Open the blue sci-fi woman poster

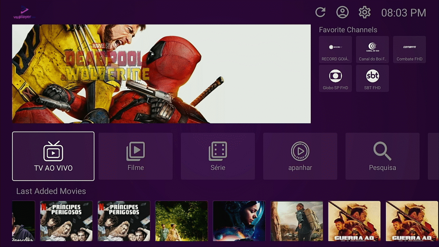(239, 221)
